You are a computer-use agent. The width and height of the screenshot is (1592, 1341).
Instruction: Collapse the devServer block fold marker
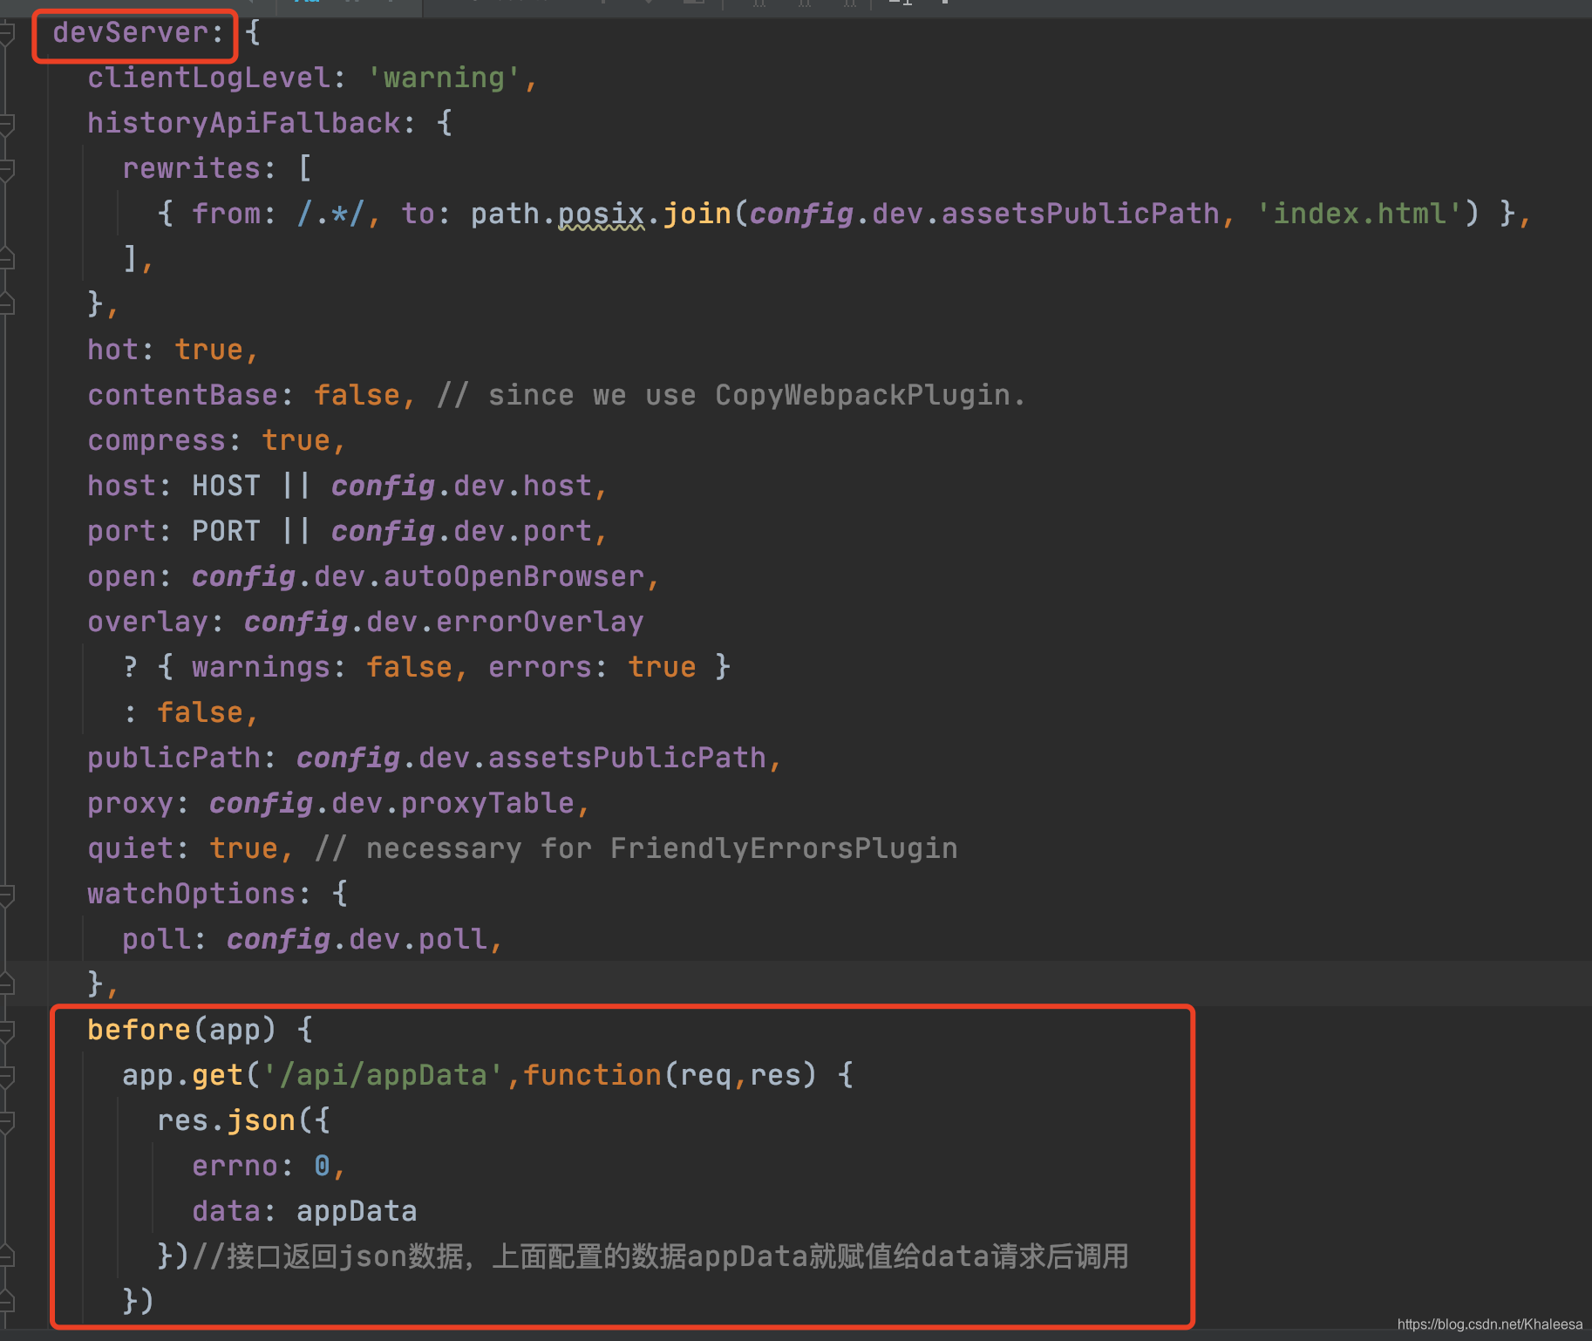tap(7, 35)
